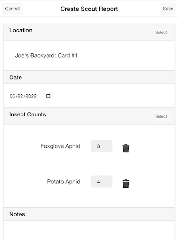Click the Create Scout Report title
The height and width of the screenshot is (241, 178).
[89, 9]
